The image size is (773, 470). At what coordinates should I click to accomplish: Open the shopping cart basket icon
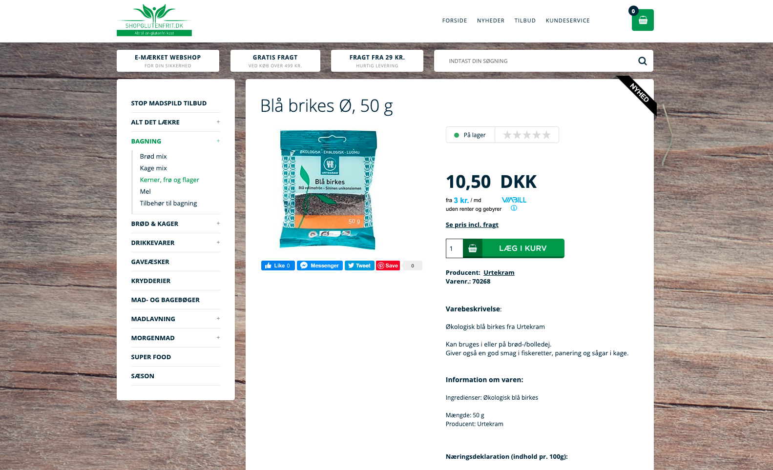pyautogui.click(x=643, y=20)
